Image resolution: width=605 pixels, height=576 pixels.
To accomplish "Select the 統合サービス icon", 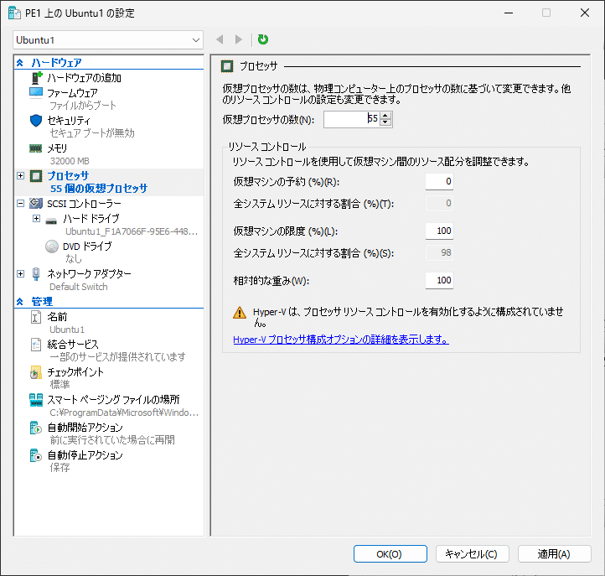I will (36, 345).
